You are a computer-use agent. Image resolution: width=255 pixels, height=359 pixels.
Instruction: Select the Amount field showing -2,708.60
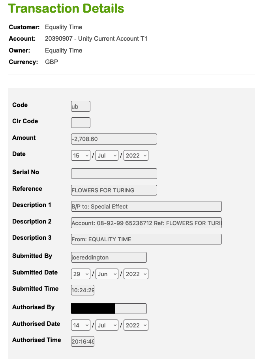click(x=114, y=139)
